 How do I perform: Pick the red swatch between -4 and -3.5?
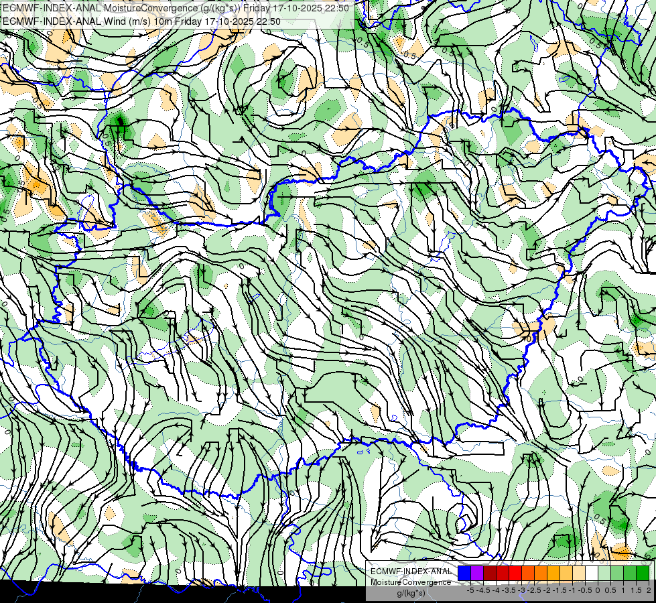(x=503, y=573)
